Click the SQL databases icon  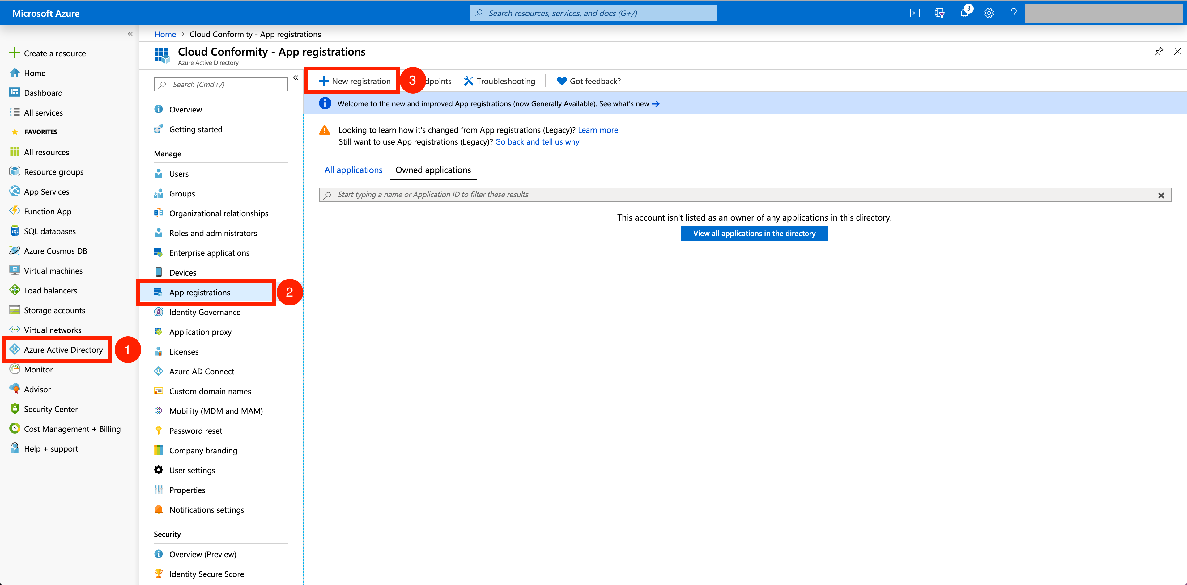tap(15, 231)
